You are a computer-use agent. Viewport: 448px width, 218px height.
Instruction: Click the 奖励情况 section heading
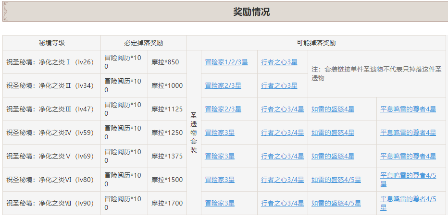pyautogui.click(x=251, y=12)
